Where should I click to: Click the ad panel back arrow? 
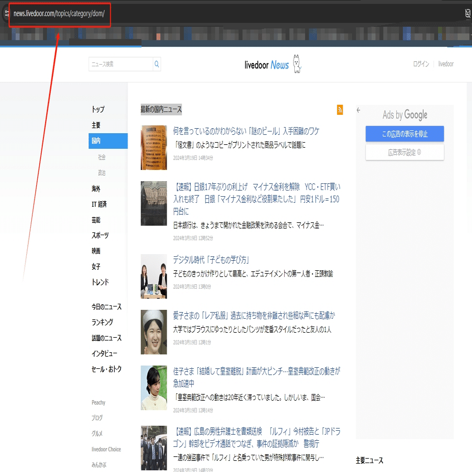coord(358,110)
